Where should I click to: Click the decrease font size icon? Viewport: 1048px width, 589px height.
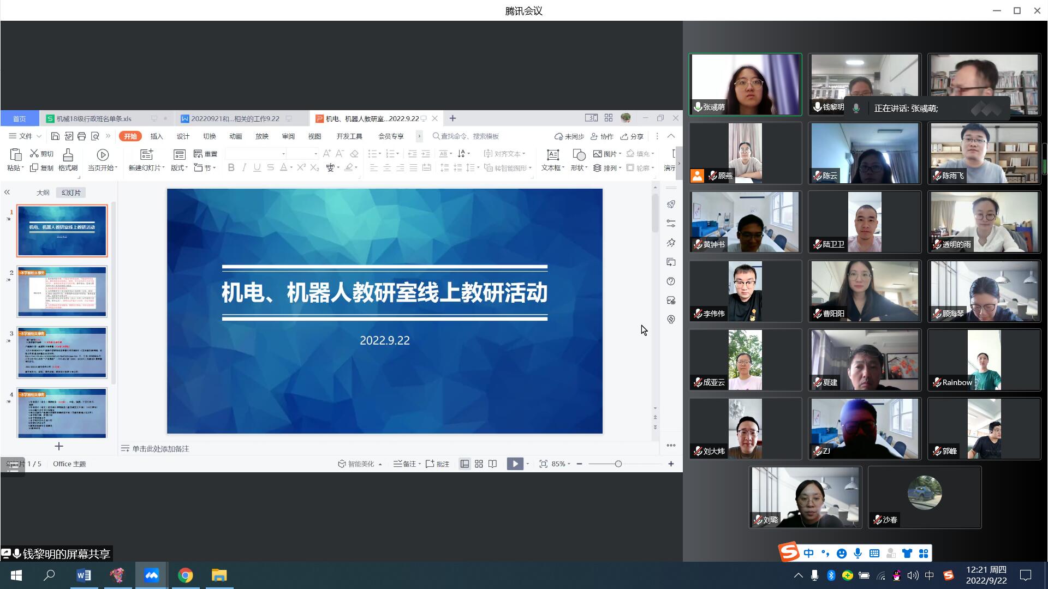(x=340, y=154)
